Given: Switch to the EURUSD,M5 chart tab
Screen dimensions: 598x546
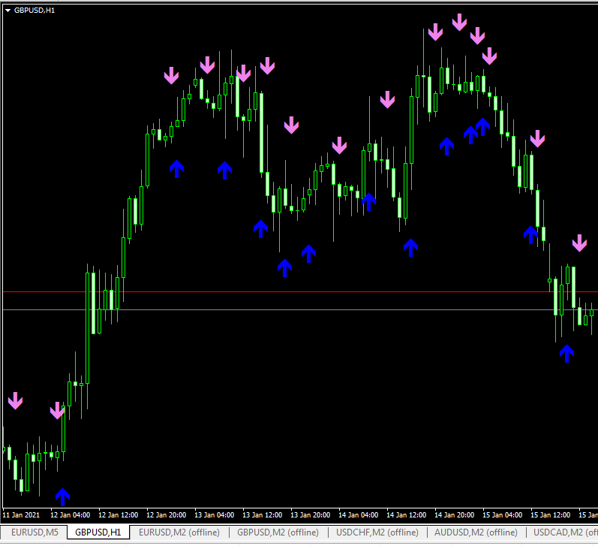Looking at the screenshot, I should (x=35, y=532).
